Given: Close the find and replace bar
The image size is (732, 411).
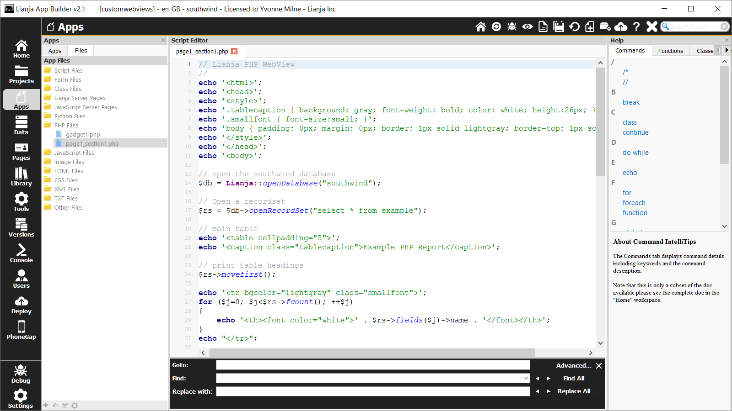Looking at the screenshot, I should click(599, 366).
